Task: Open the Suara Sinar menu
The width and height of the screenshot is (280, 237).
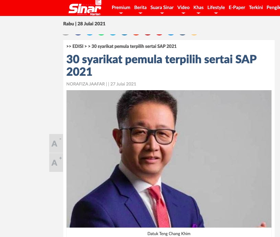Action: 162,8
